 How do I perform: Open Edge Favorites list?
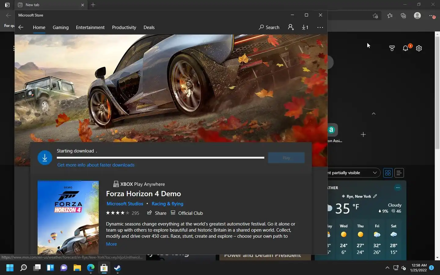[390, 16]
